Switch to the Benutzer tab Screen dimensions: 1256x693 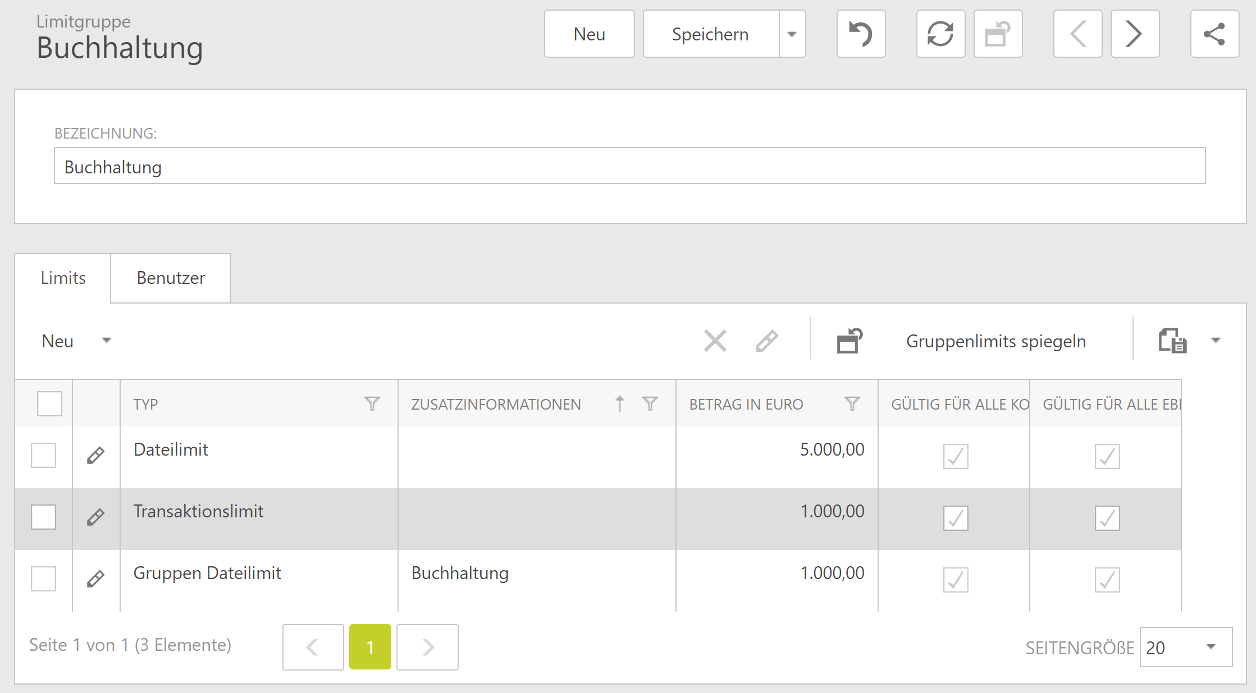(x=171, y=278)
